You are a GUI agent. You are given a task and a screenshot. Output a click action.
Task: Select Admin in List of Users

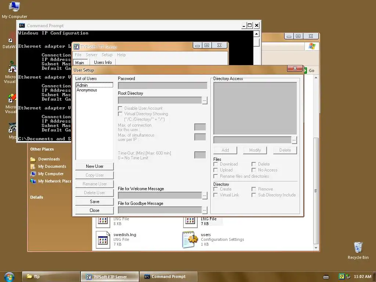[94, 85]
